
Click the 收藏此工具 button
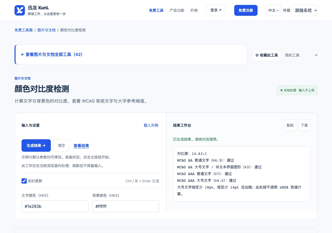tap(266, 55)
